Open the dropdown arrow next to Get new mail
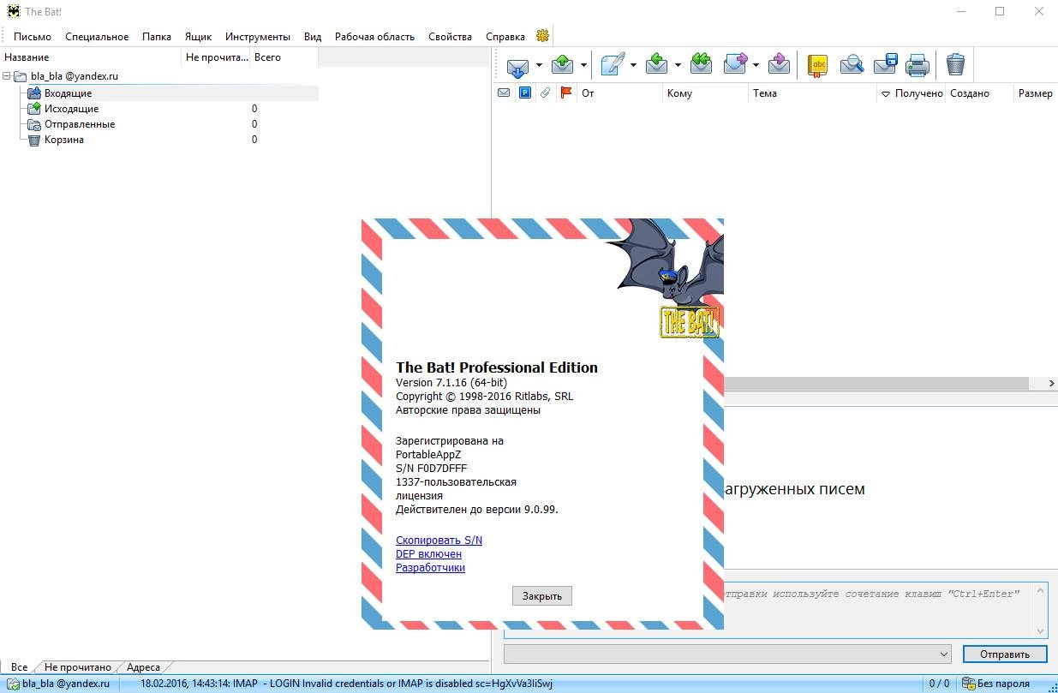The width and height of the screenshot is (1058, 693). pos(539,65)
